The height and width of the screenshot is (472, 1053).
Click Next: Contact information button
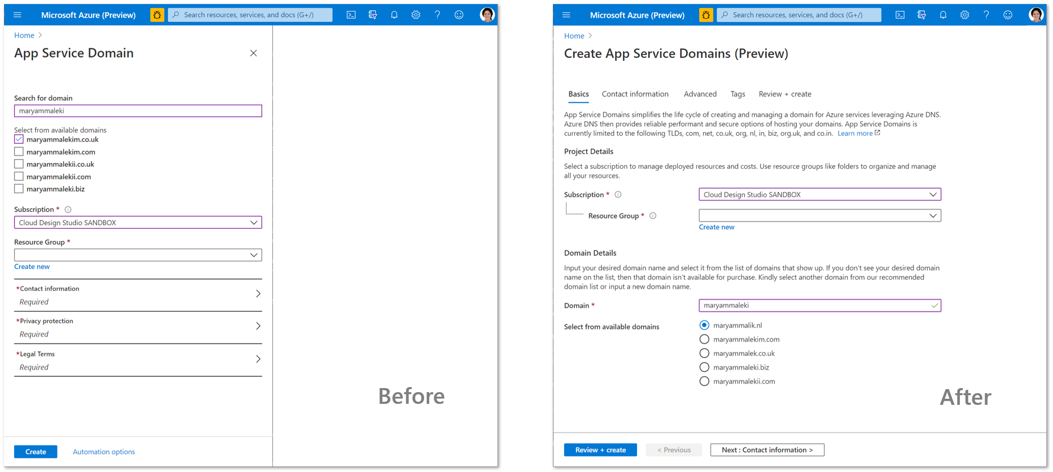pos(767,450)
